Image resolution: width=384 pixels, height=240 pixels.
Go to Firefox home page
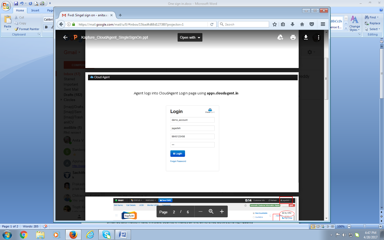pyautogui.click(x=302, y=24)
